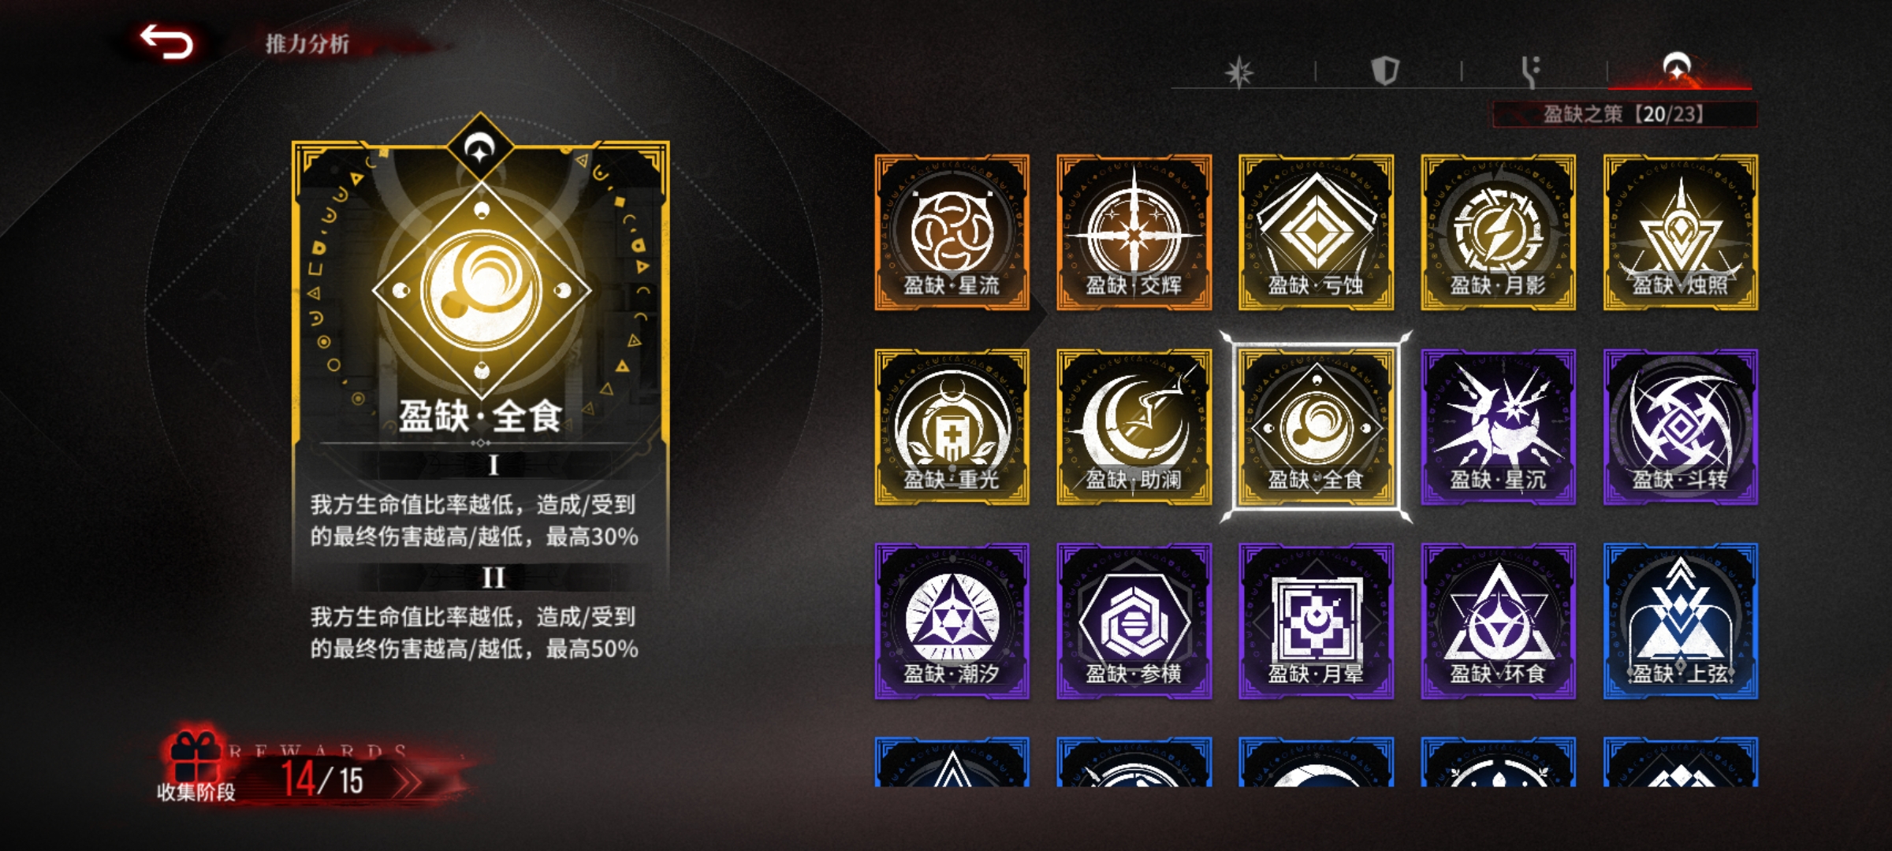Select the 盈缺·星流 card

pos(952,232)
